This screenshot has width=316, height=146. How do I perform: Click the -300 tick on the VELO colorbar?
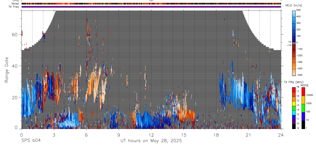(x=299, y=62)
